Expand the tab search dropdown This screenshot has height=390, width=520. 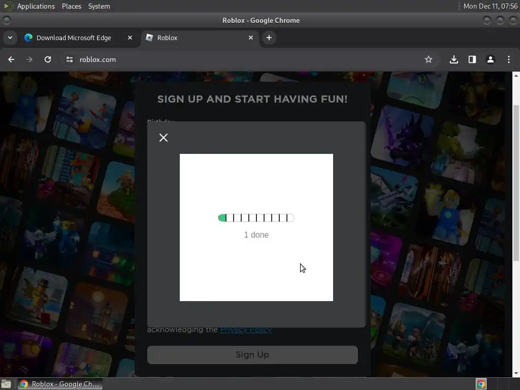coord(10,38)
